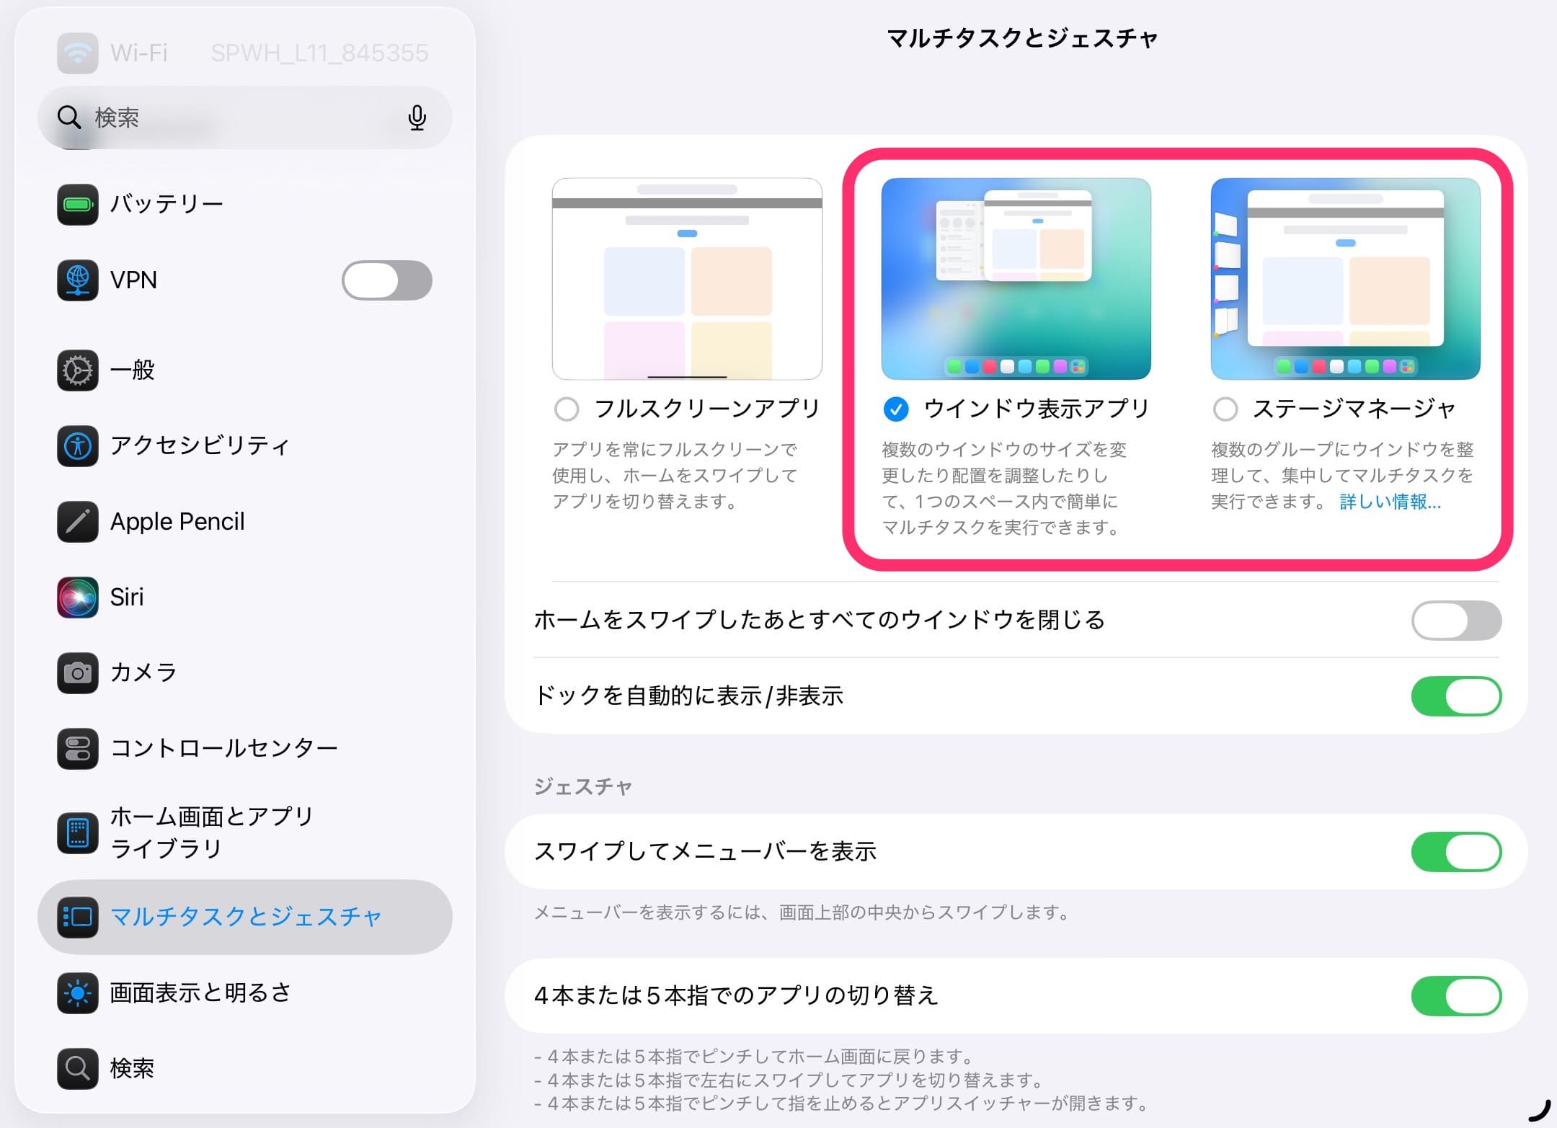The width and height of the screenshot is (1557, 1128).
Task: Open Battery settings via its green icon
Action: click(x=77, y=205)
